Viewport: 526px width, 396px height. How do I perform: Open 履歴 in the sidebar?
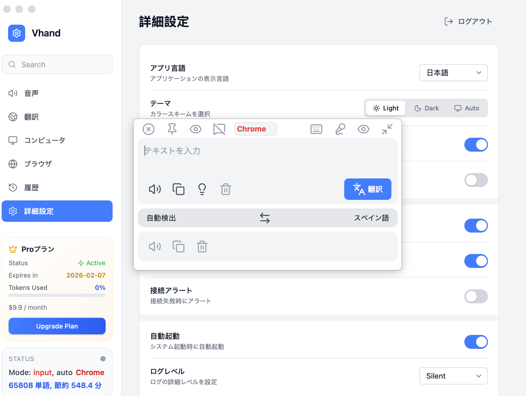pyautogui.click(x=31, y=188)
